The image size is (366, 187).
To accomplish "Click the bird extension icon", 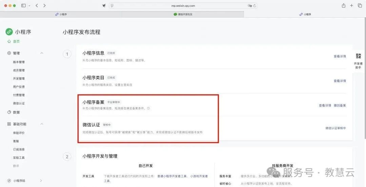I will click(x=104, y=6).
